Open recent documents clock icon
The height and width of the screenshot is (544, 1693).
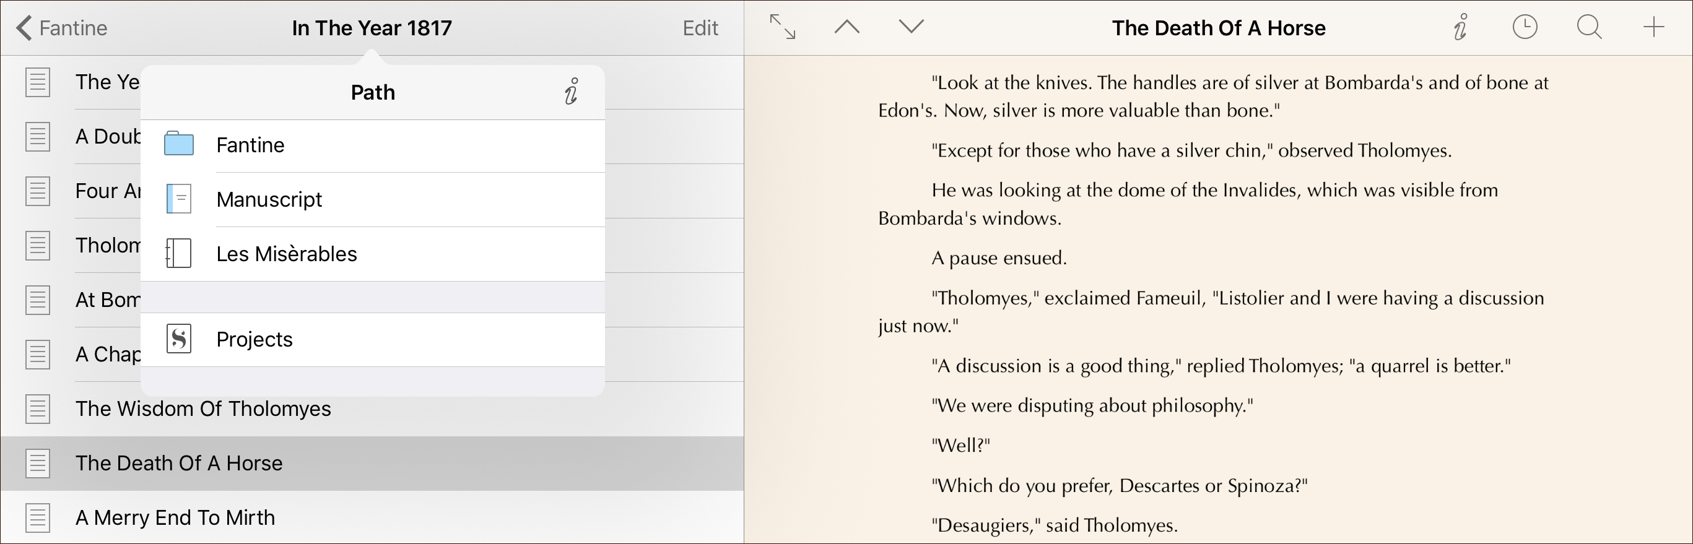1525,28
